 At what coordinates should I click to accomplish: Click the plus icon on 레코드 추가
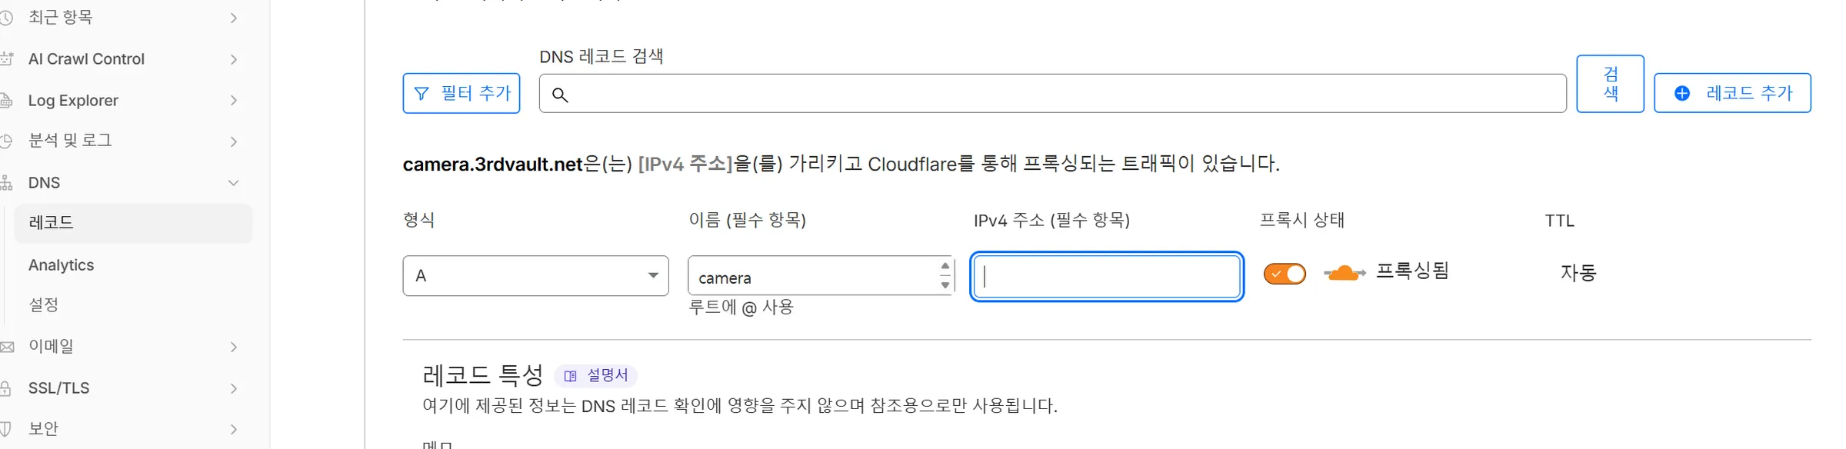pyautogui.click(x=1682, y=93)
